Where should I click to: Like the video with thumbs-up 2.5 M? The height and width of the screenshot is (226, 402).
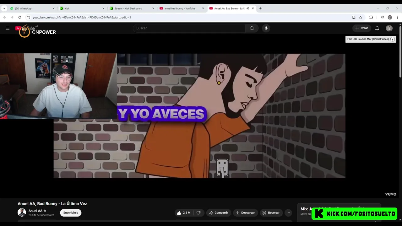coord(184,213)
